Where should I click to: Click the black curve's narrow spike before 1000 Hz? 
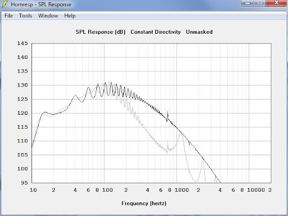tap(168, 116)
